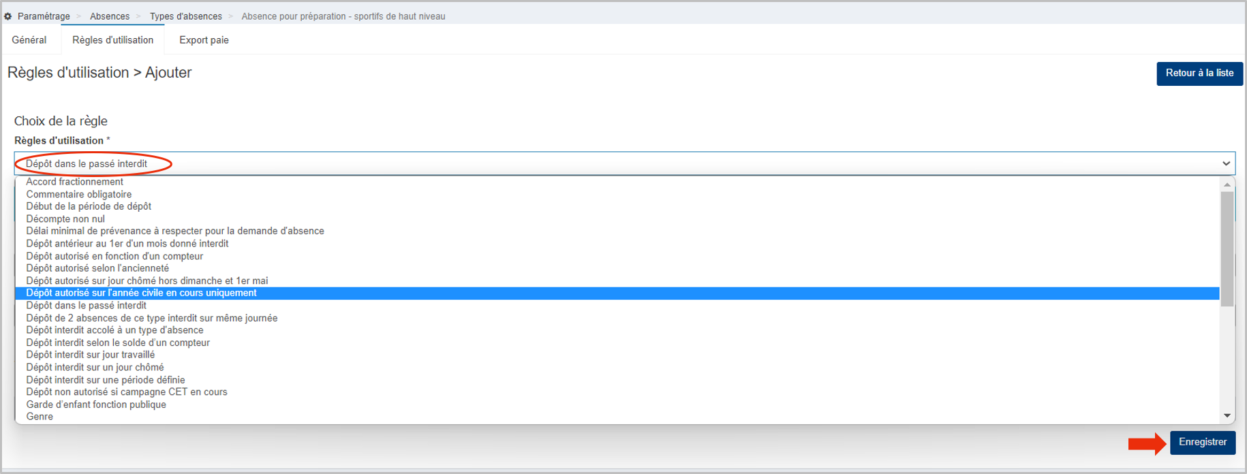This screenshot has width=1247, height=474.
Task: Save with the Enregistrer button
Action: click(1203, 443)
